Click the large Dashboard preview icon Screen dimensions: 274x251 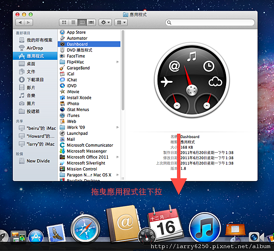pyautogui.click(x=192, y=80)
